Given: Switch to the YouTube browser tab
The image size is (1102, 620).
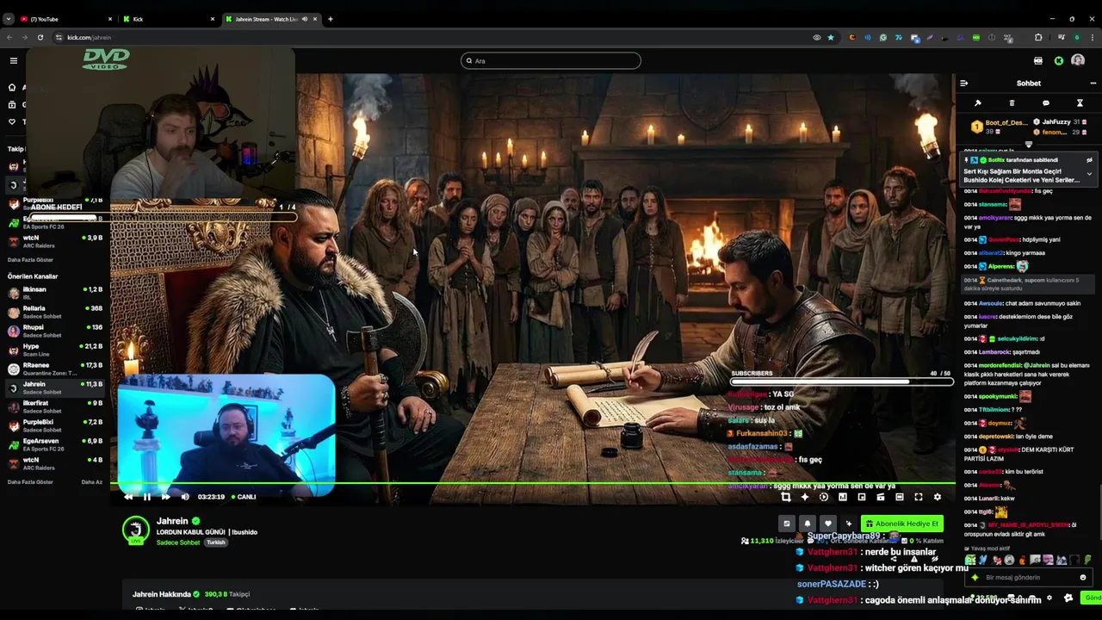Looking at the screenshot, I should (65, 19).
